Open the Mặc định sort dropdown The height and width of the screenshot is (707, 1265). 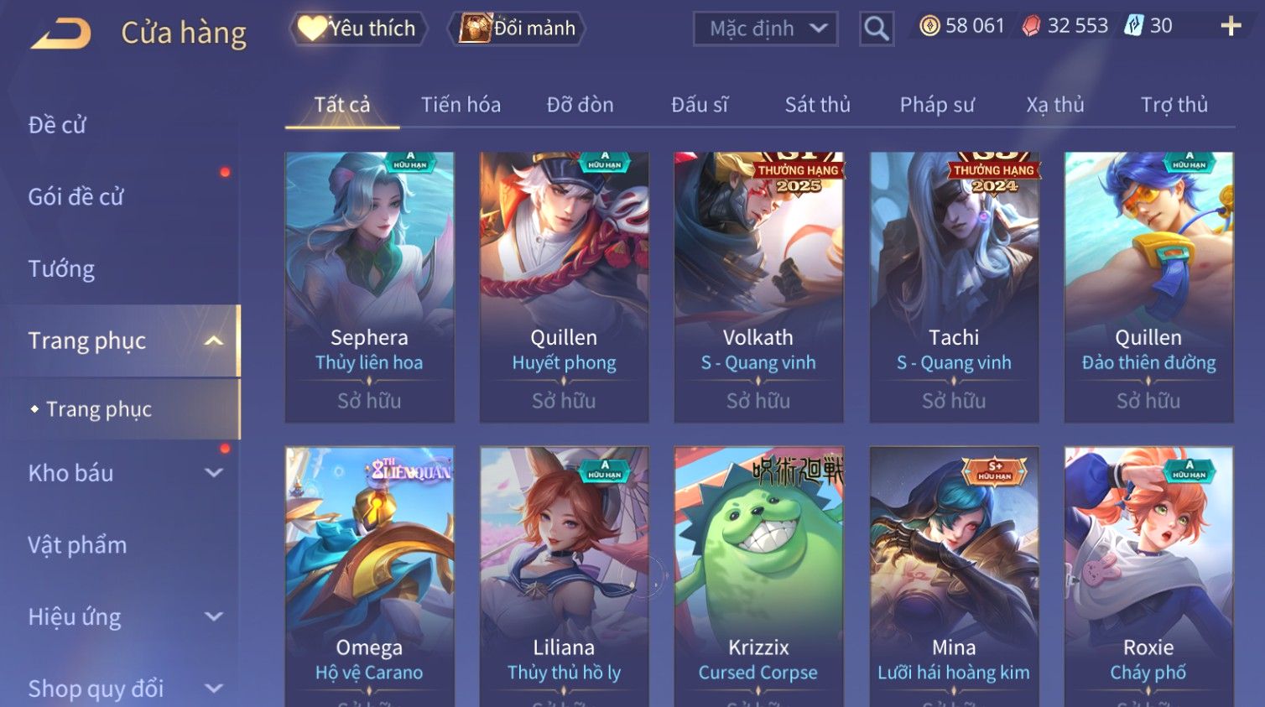click(x=766, y=29)
